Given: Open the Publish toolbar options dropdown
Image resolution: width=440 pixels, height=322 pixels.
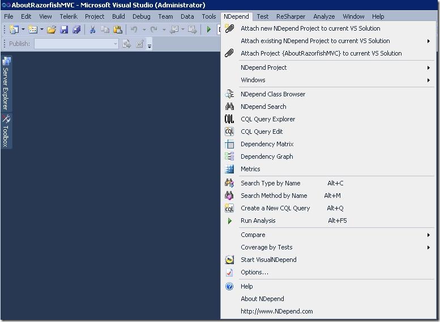Looking at the screenshot, I should pos(149,45).
